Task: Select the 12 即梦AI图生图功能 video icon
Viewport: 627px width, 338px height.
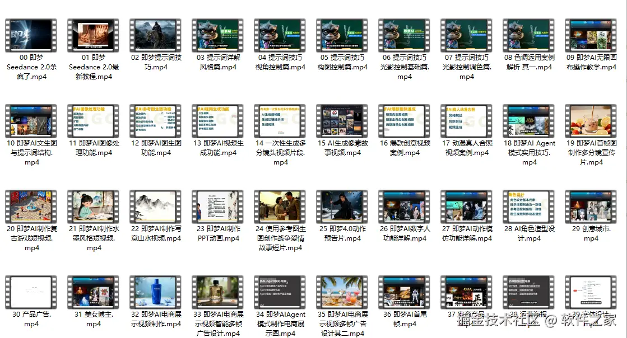Action: pyautogui.click(x=156, y=121)
